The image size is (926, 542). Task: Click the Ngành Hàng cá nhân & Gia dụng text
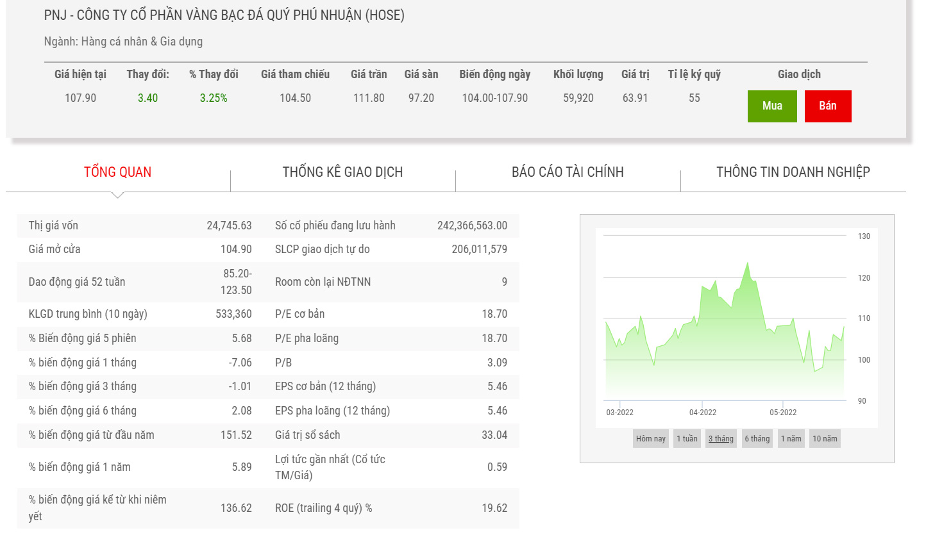point(123,42)
